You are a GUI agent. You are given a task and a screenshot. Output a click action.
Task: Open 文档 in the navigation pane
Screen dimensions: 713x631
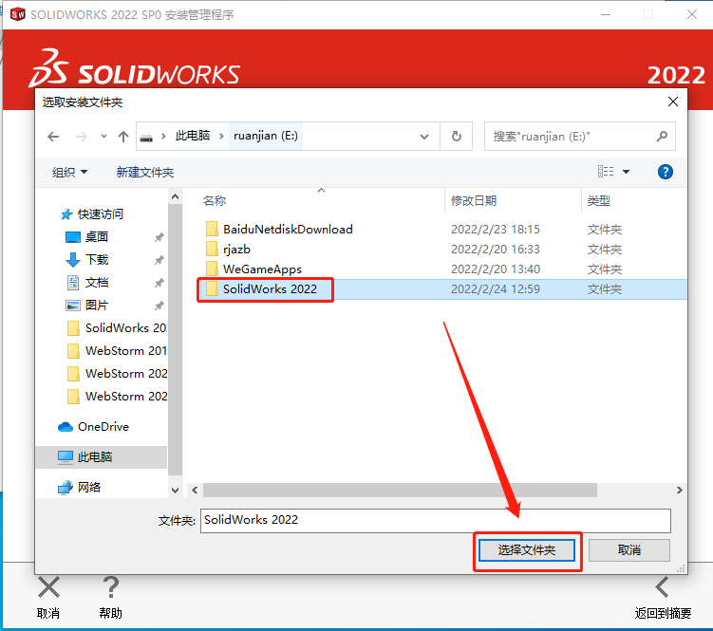(97, 283)
